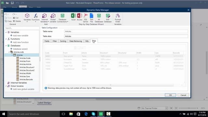Switch to the Sorting tab
The width and height of the screenshot is (208, 117).
(x=63, y=41)
